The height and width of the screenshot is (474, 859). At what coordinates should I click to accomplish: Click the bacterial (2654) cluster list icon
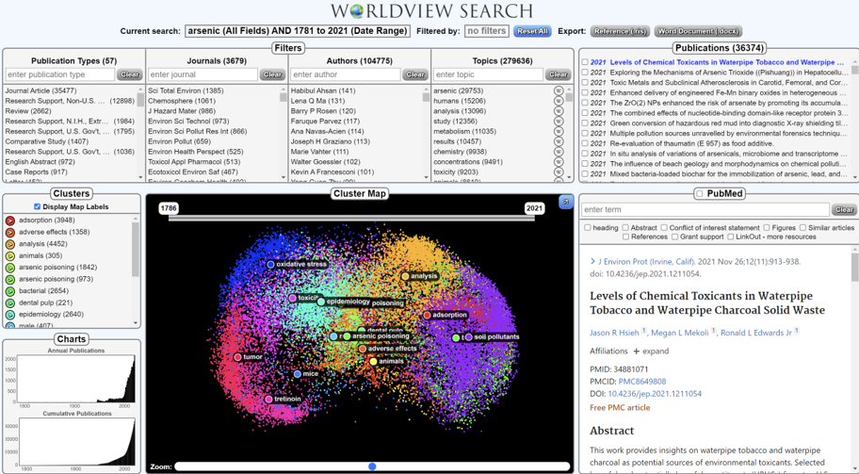click(9, 291)
